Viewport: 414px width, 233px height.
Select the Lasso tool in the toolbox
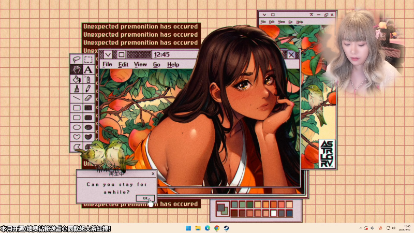(x=77, y=60)
